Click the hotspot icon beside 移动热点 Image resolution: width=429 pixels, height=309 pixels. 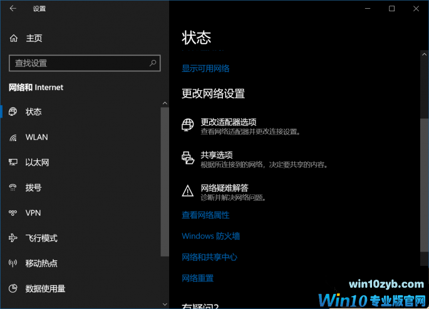(13, 263)
